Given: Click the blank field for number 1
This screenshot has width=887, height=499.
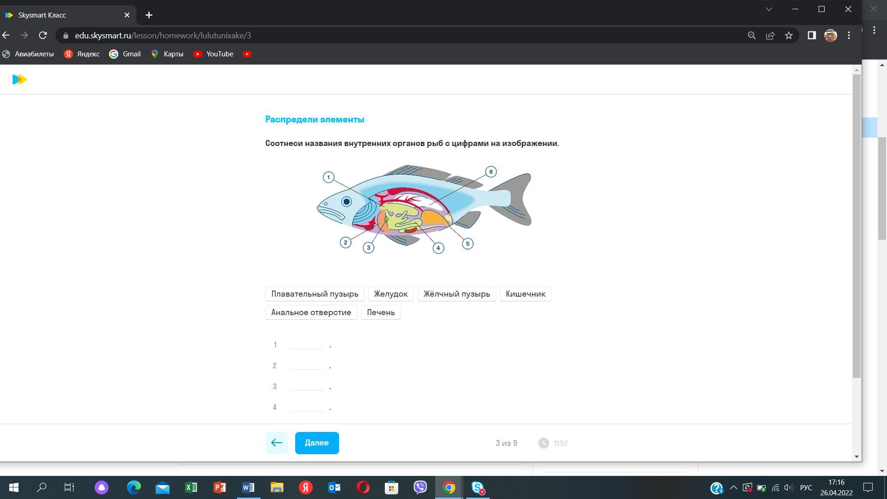Looking at the screenshot, I should [307, 345].
